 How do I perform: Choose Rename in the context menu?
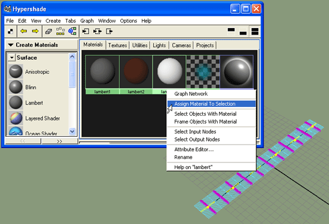coord(212,157)
